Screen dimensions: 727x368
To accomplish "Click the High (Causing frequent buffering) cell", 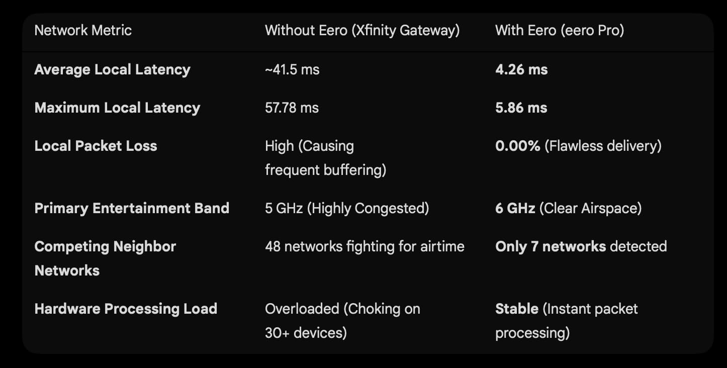I will [x=326, y=158].
